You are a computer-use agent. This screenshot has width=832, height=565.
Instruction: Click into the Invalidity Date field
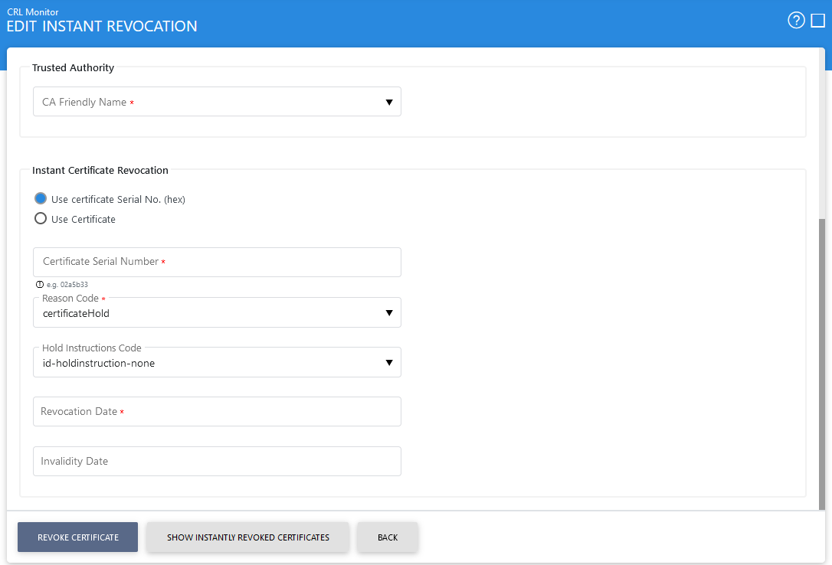217,462
